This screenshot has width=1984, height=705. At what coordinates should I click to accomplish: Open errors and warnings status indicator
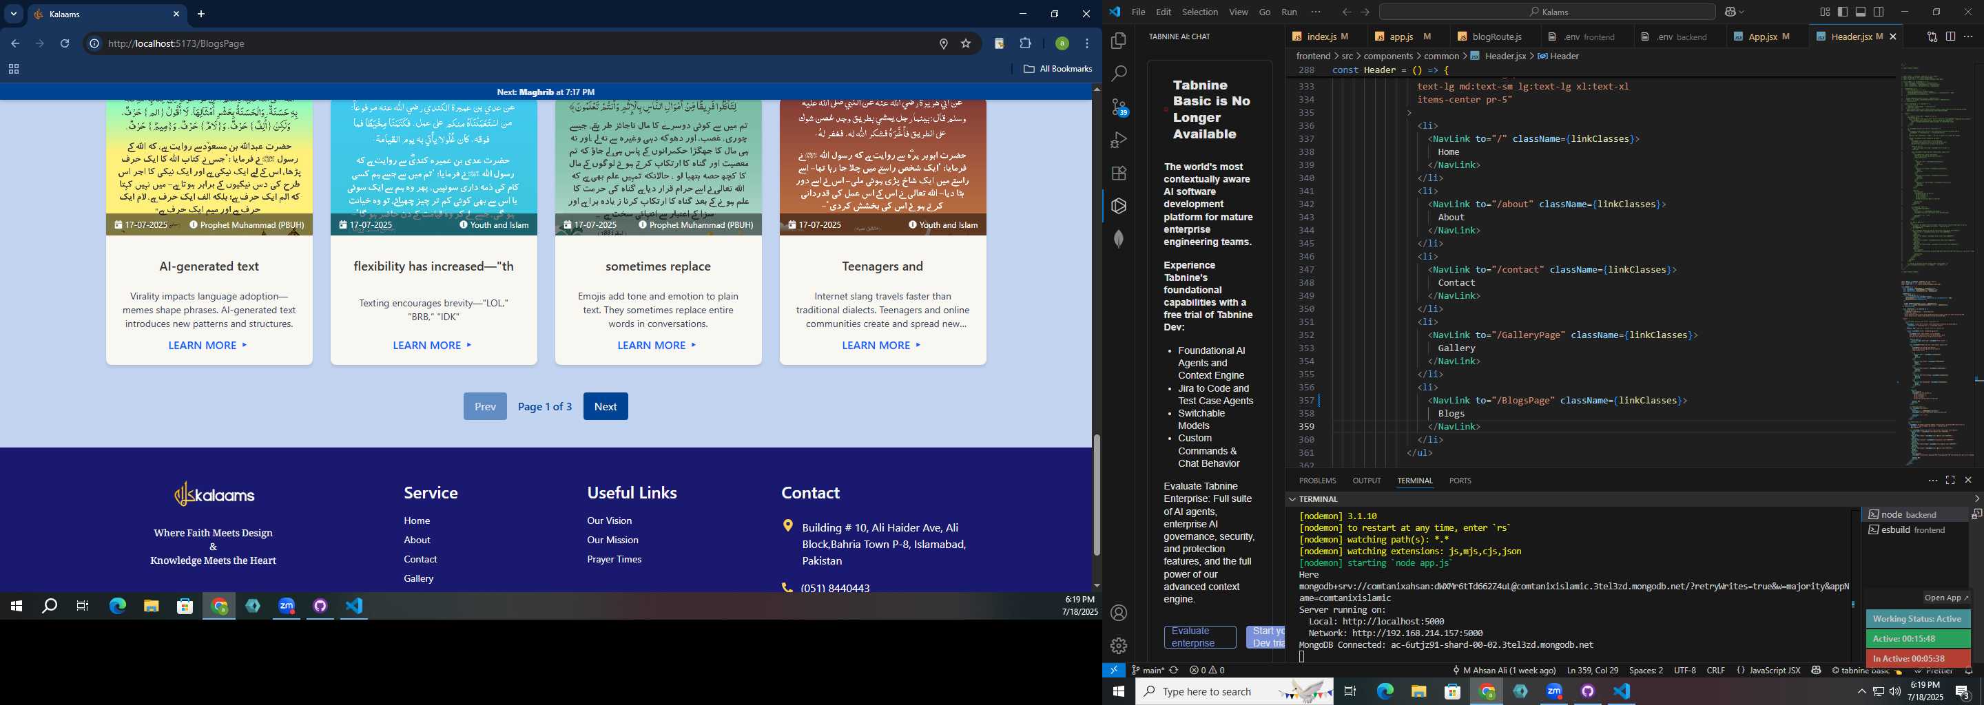pyautogui.click(x=1207, y=671)
